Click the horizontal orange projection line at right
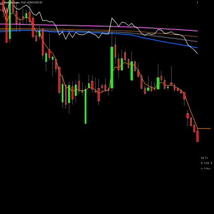This screenshot has height=214, width=214. pyautogui.click(x=204, y=128)
